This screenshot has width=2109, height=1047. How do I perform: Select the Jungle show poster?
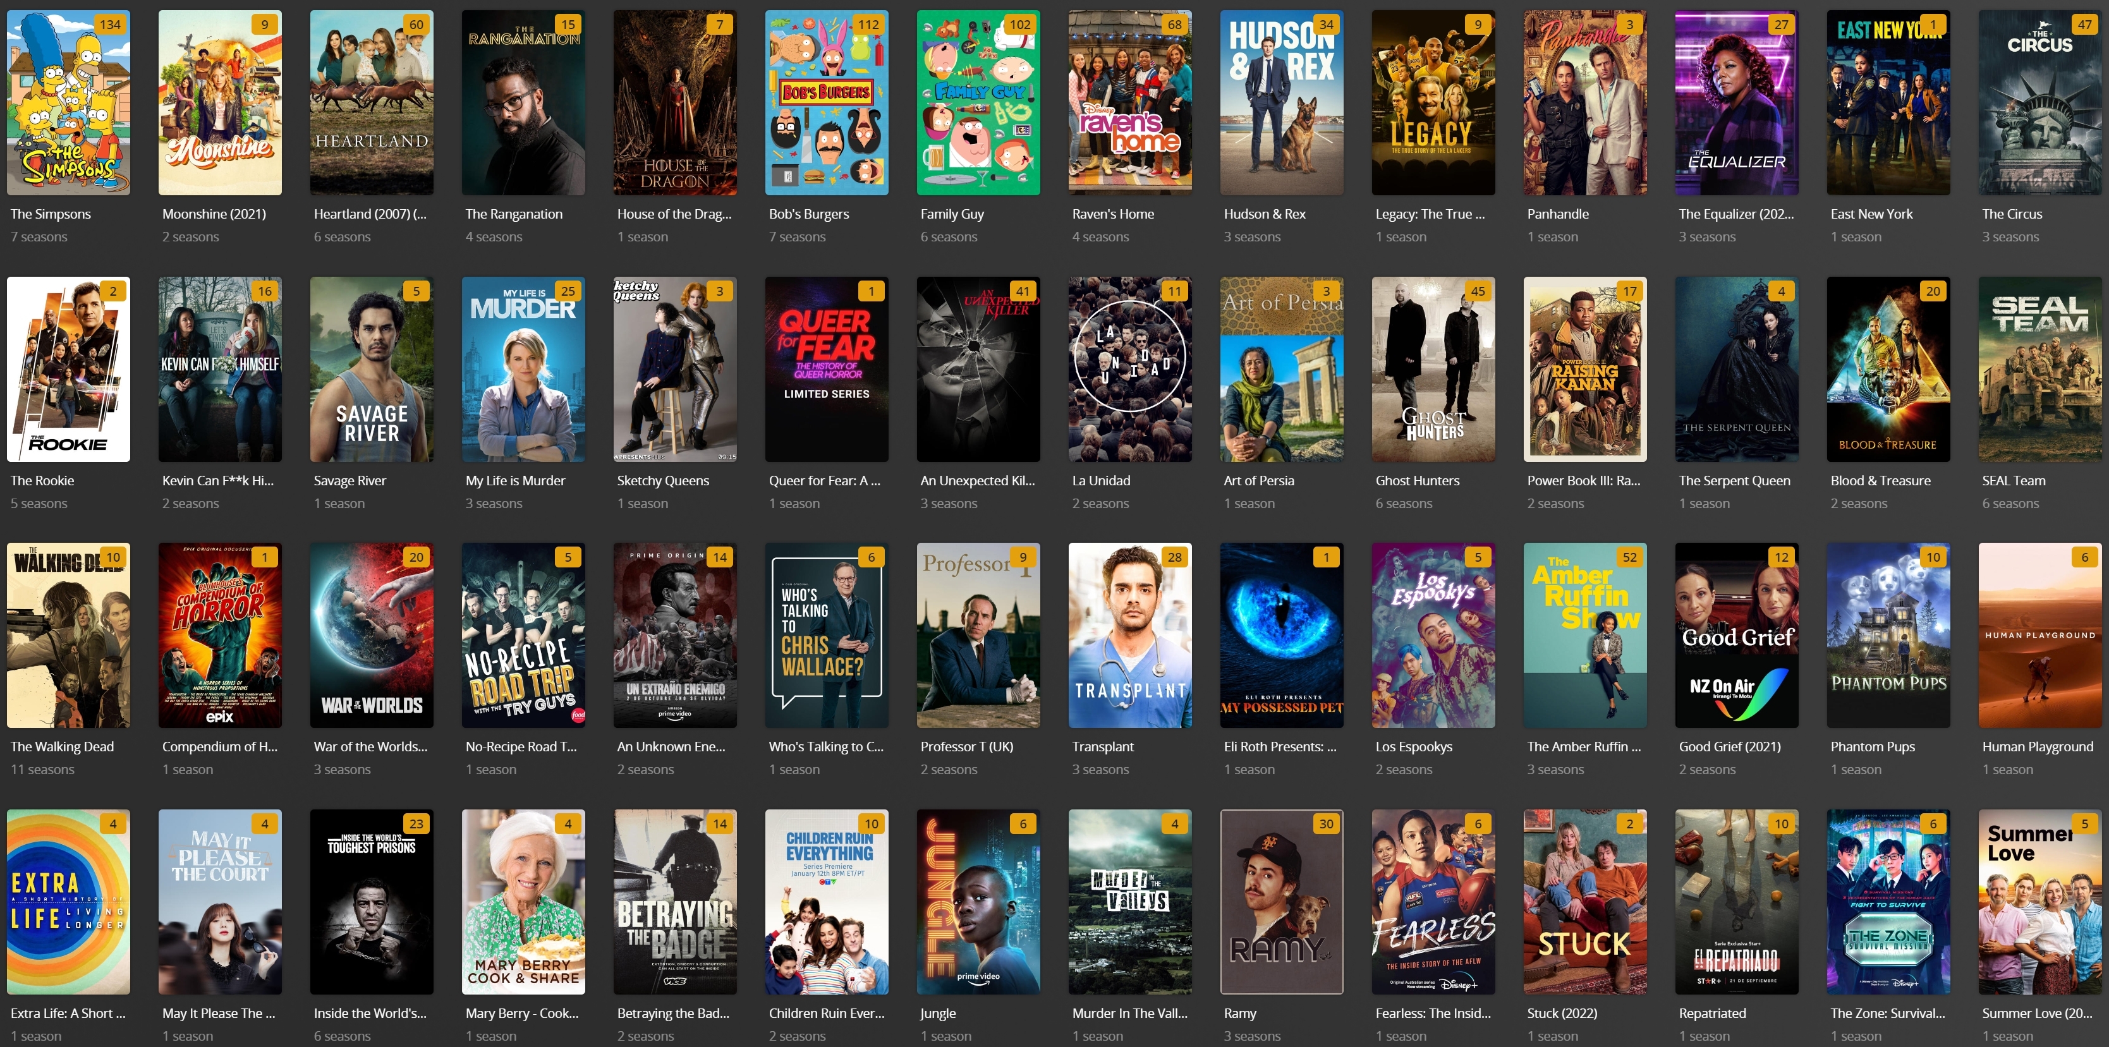coord(978,901)
